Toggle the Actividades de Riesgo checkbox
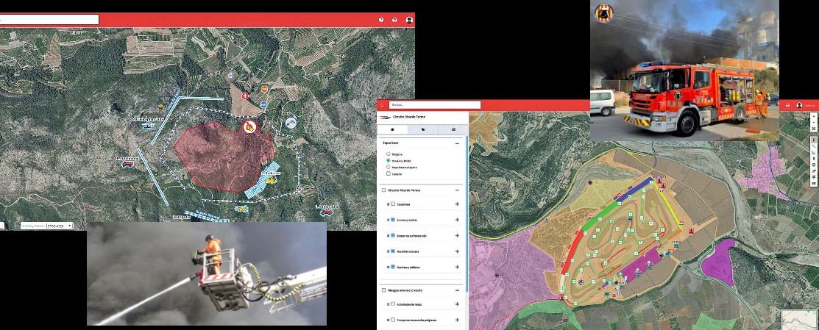 coord(394,304)
